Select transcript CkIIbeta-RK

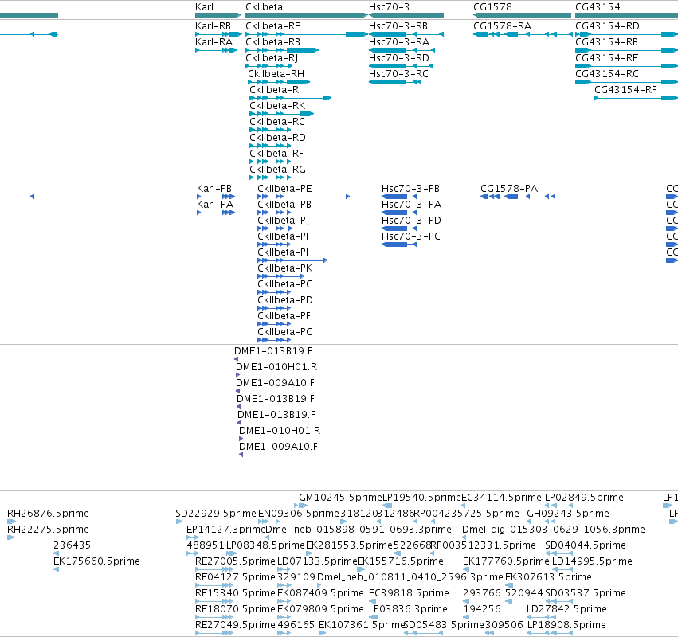(x=277, y=107)
